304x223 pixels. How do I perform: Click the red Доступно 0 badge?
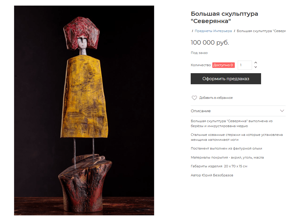223,65
